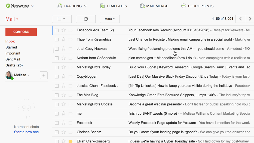The height and width of the screenshot is (143, 254).
Task: Click Melissa's profile photo
Action: [9, 75]
